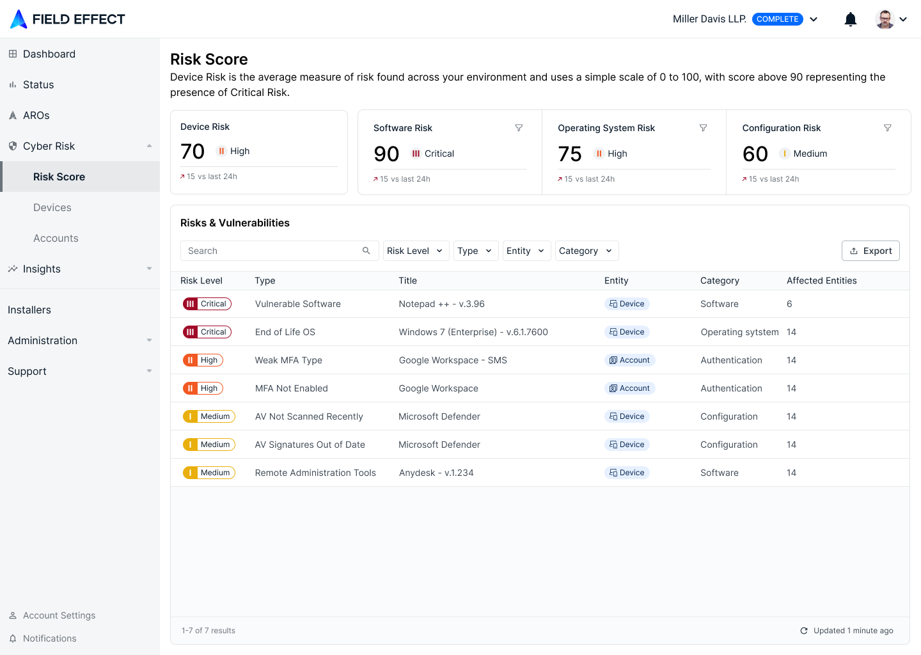Image resolution: width=921 pixels, height=655 pixels.
Task: Expand the Support section arrow
Action: click(x=149, y=371)
